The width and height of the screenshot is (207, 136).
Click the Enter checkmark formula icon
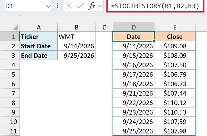coord(80,6)
